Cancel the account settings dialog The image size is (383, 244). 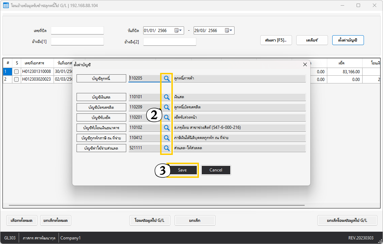point(216,170)
